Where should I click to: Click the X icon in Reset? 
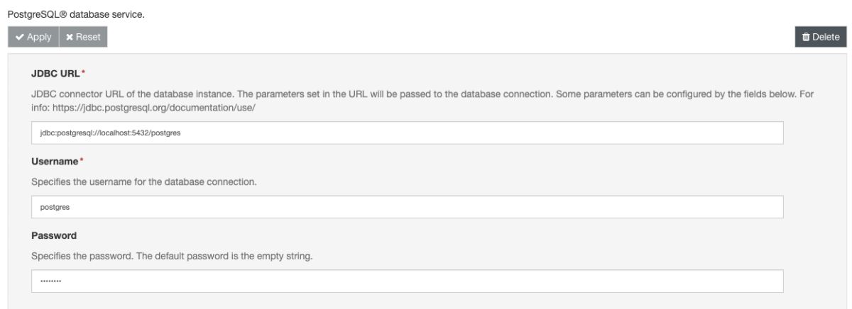tap(70, 37)
